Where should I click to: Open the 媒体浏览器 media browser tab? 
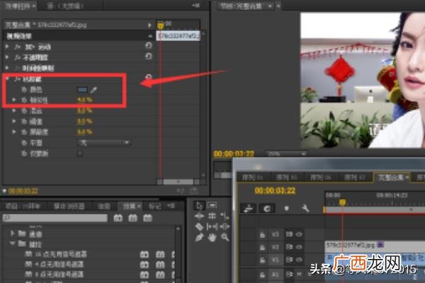tap(69, 207)
